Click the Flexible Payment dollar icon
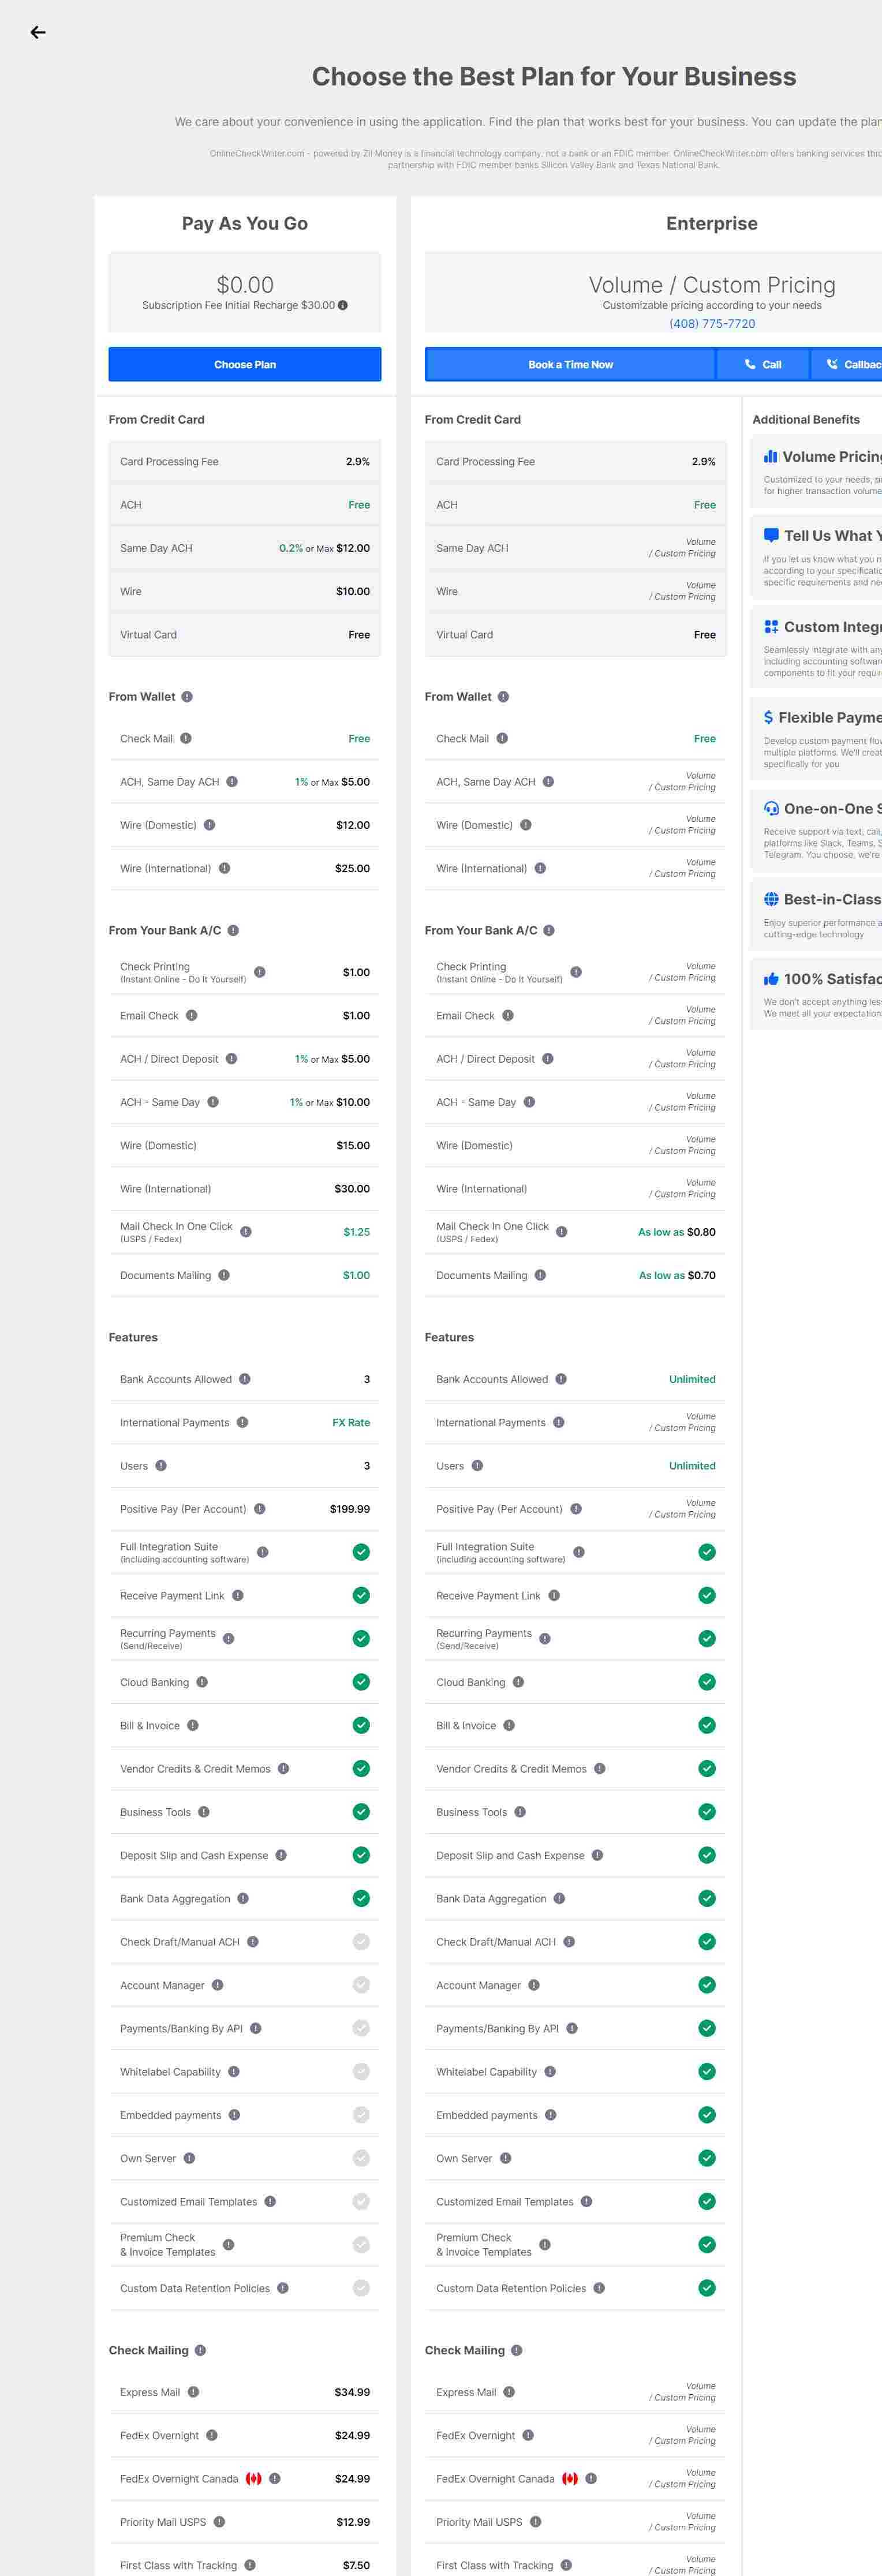 (x=769, y=717)
